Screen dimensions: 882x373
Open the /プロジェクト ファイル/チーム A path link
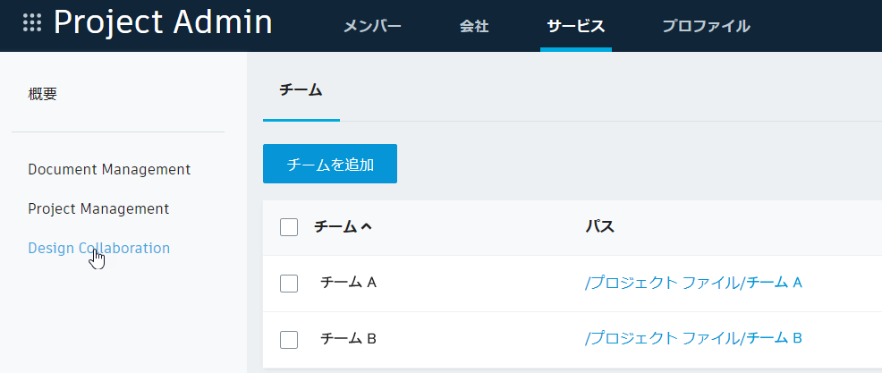693,283
